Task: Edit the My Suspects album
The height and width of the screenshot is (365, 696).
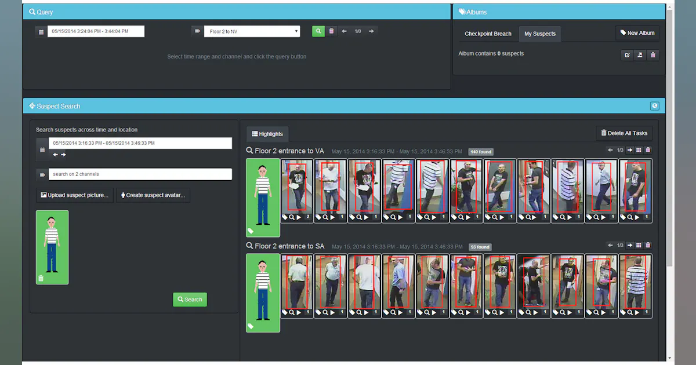Action: [x=627, y=55]
